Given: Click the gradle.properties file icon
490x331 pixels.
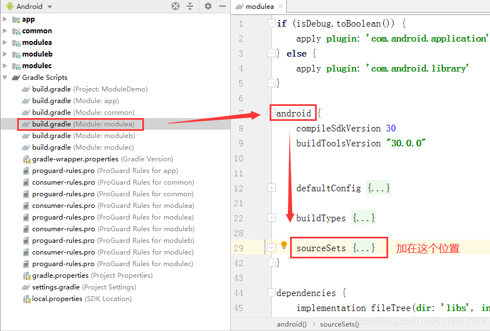Looking at the screenshot, I should pyautogui.click(x=27, y=276).
